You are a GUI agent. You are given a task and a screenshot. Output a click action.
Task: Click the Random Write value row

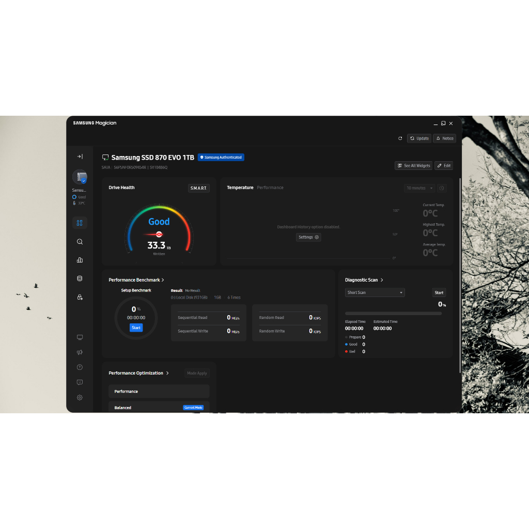pyautogui.click(x=290, y=331)
